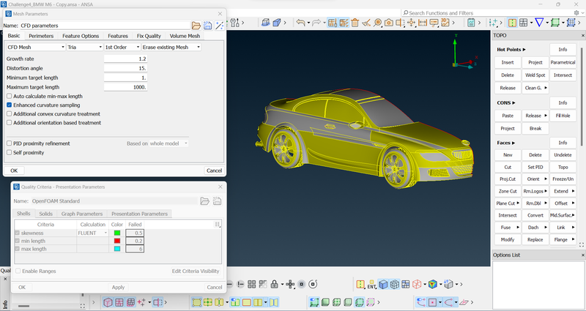Click the Fill Hole button
The width and height of the screenshot is (586, 311).
pos(563,116)
